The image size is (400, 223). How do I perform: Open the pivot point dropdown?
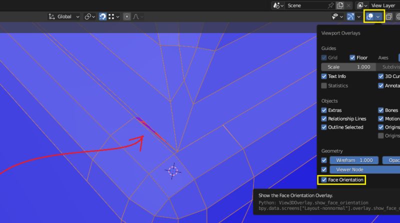[90, 16]
